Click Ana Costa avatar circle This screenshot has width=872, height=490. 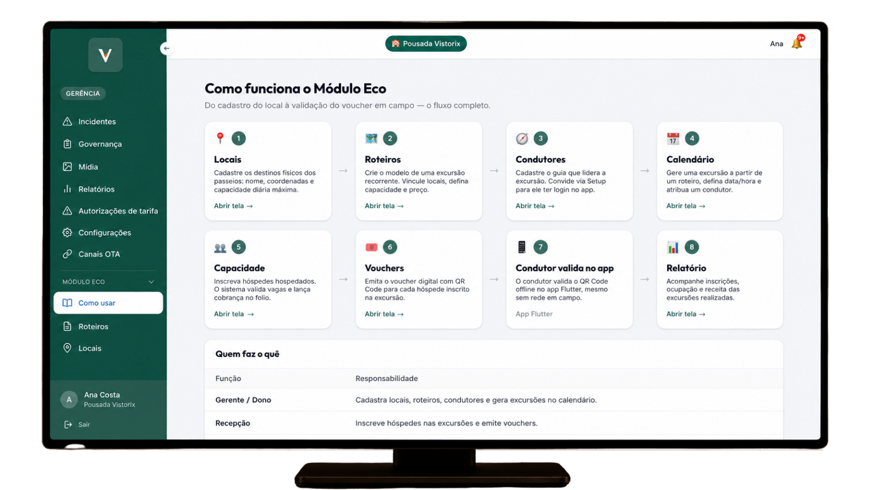click(69, 400)
